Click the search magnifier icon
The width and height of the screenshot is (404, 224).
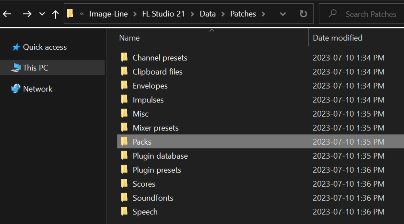332,13
